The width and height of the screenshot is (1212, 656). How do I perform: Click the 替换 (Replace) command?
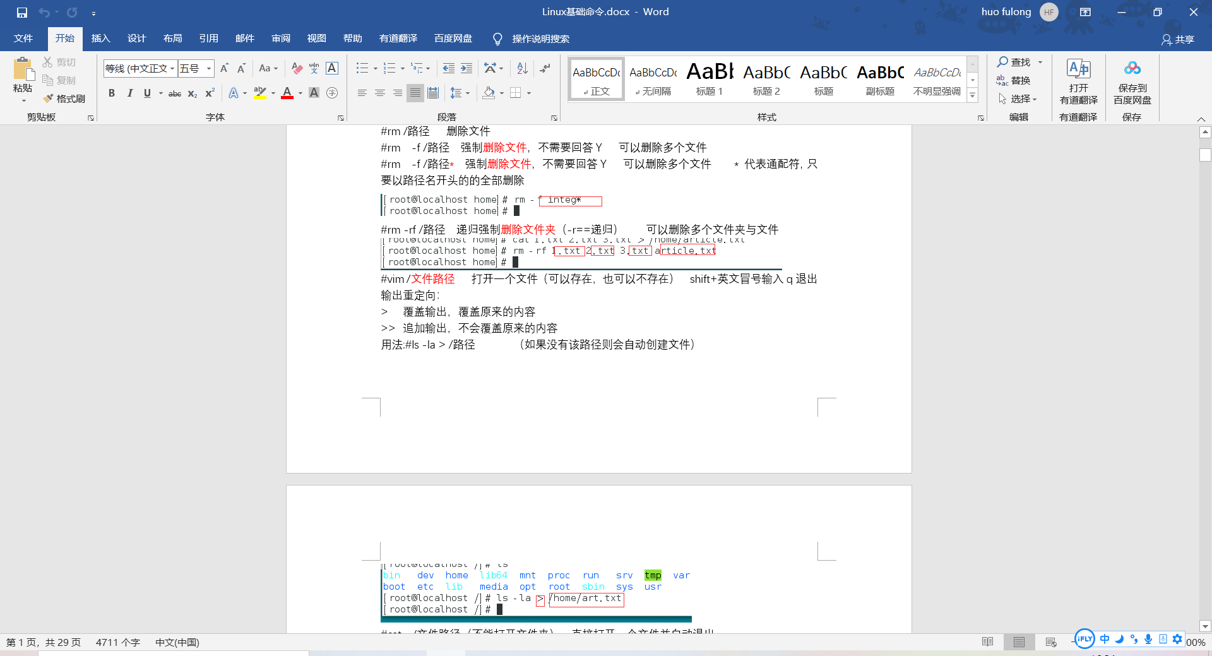click(1018, 80)
